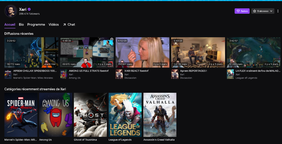The width and height of the screenshot is (282, 144).
Task: Open the S'abonner subscribe dropdown
Action: point(263,11)
